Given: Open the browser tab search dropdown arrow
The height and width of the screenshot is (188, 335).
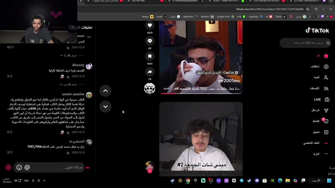Looking at the screenshot, I should pyautogui.click(x=331, y=1).
